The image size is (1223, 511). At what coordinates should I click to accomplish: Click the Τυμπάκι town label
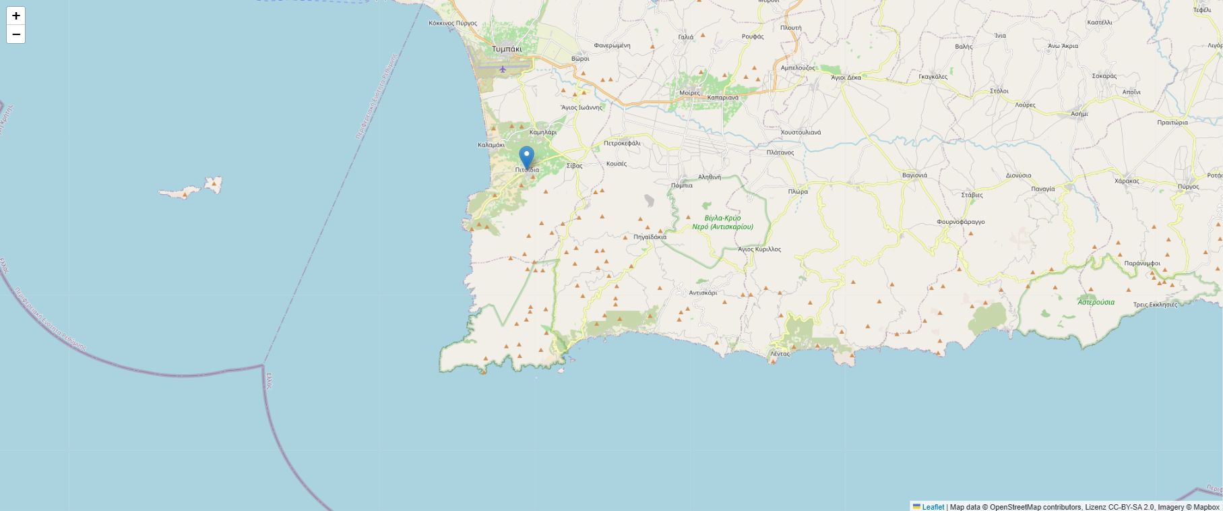click(507, 49)
